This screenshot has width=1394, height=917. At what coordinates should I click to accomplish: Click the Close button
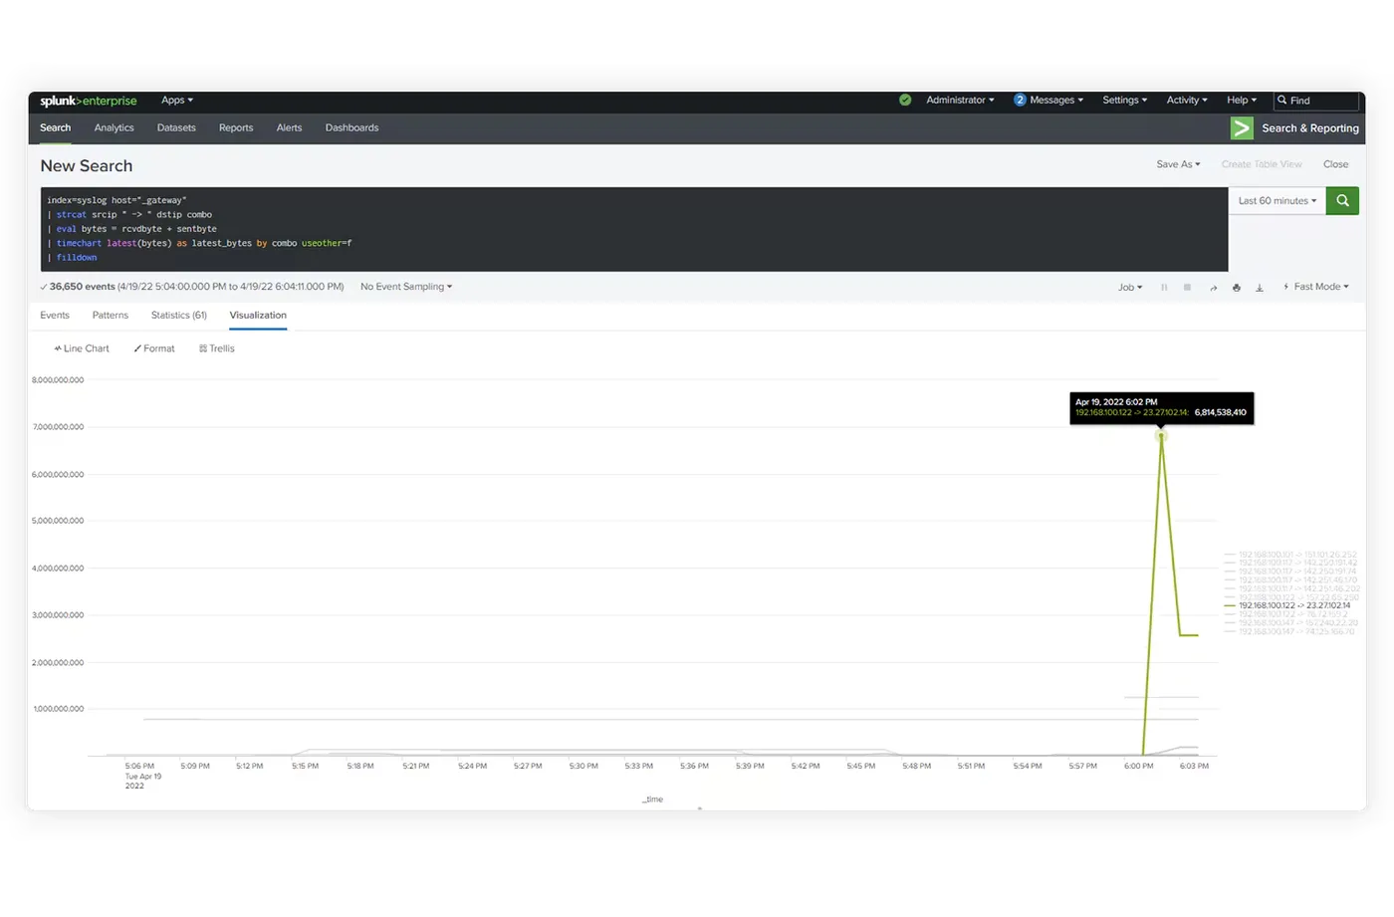(x=1336, y=164)
